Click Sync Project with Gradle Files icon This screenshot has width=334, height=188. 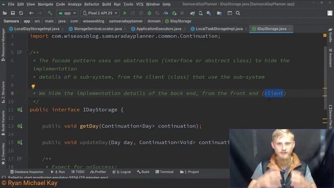pos(193,13)
